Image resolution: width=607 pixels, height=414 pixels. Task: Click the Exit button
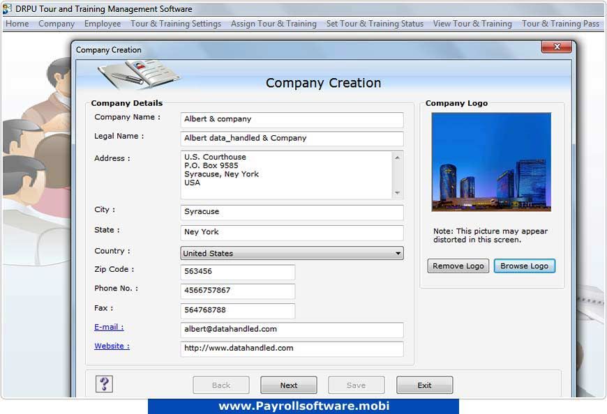(424, 385)
